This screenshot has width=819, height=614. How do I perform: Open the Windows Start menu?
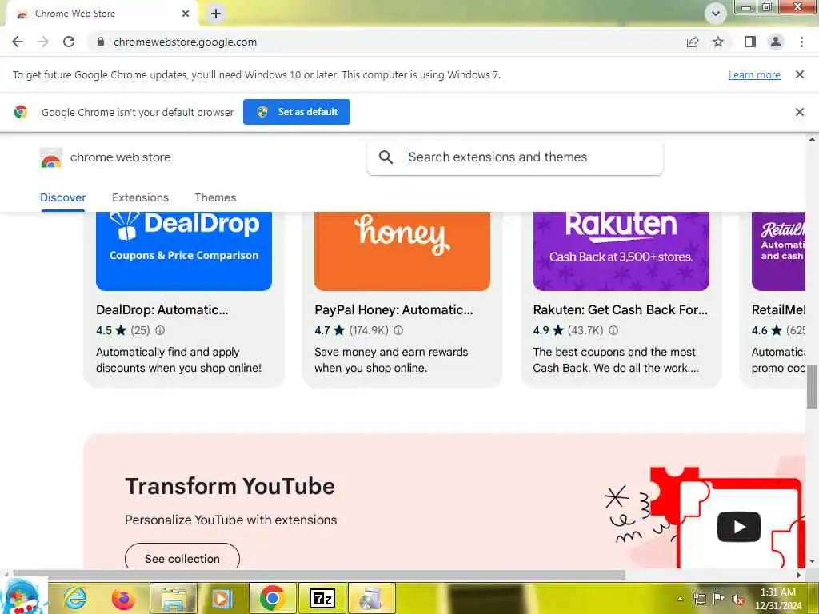(22, 598)
